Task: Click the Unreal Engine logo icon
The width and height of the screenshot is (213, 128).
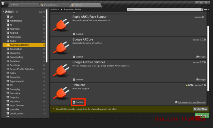Action: 3,3
